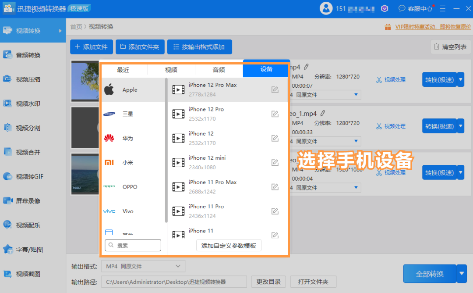Open the hamburger menu in title bar
The image size is (473, 293).
(442, 9)
